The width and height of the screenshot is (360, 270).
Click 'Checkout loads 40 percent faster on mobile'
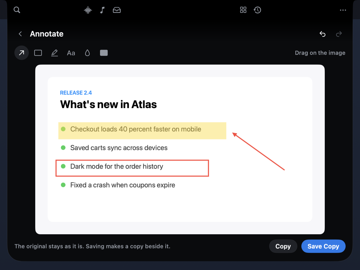pos(136,129)
